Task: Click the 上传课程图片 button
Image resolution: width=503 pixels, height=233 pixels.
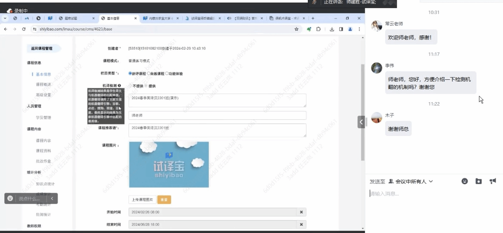Action: tap(142, 200)
